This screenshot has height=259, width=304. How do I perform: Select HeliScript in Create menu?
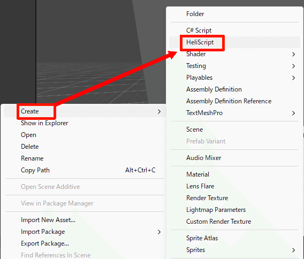200,42
